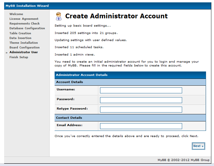This screenshot has height=166, width=214.
Task: Select the Email Address input field
Action: (141, 126)
